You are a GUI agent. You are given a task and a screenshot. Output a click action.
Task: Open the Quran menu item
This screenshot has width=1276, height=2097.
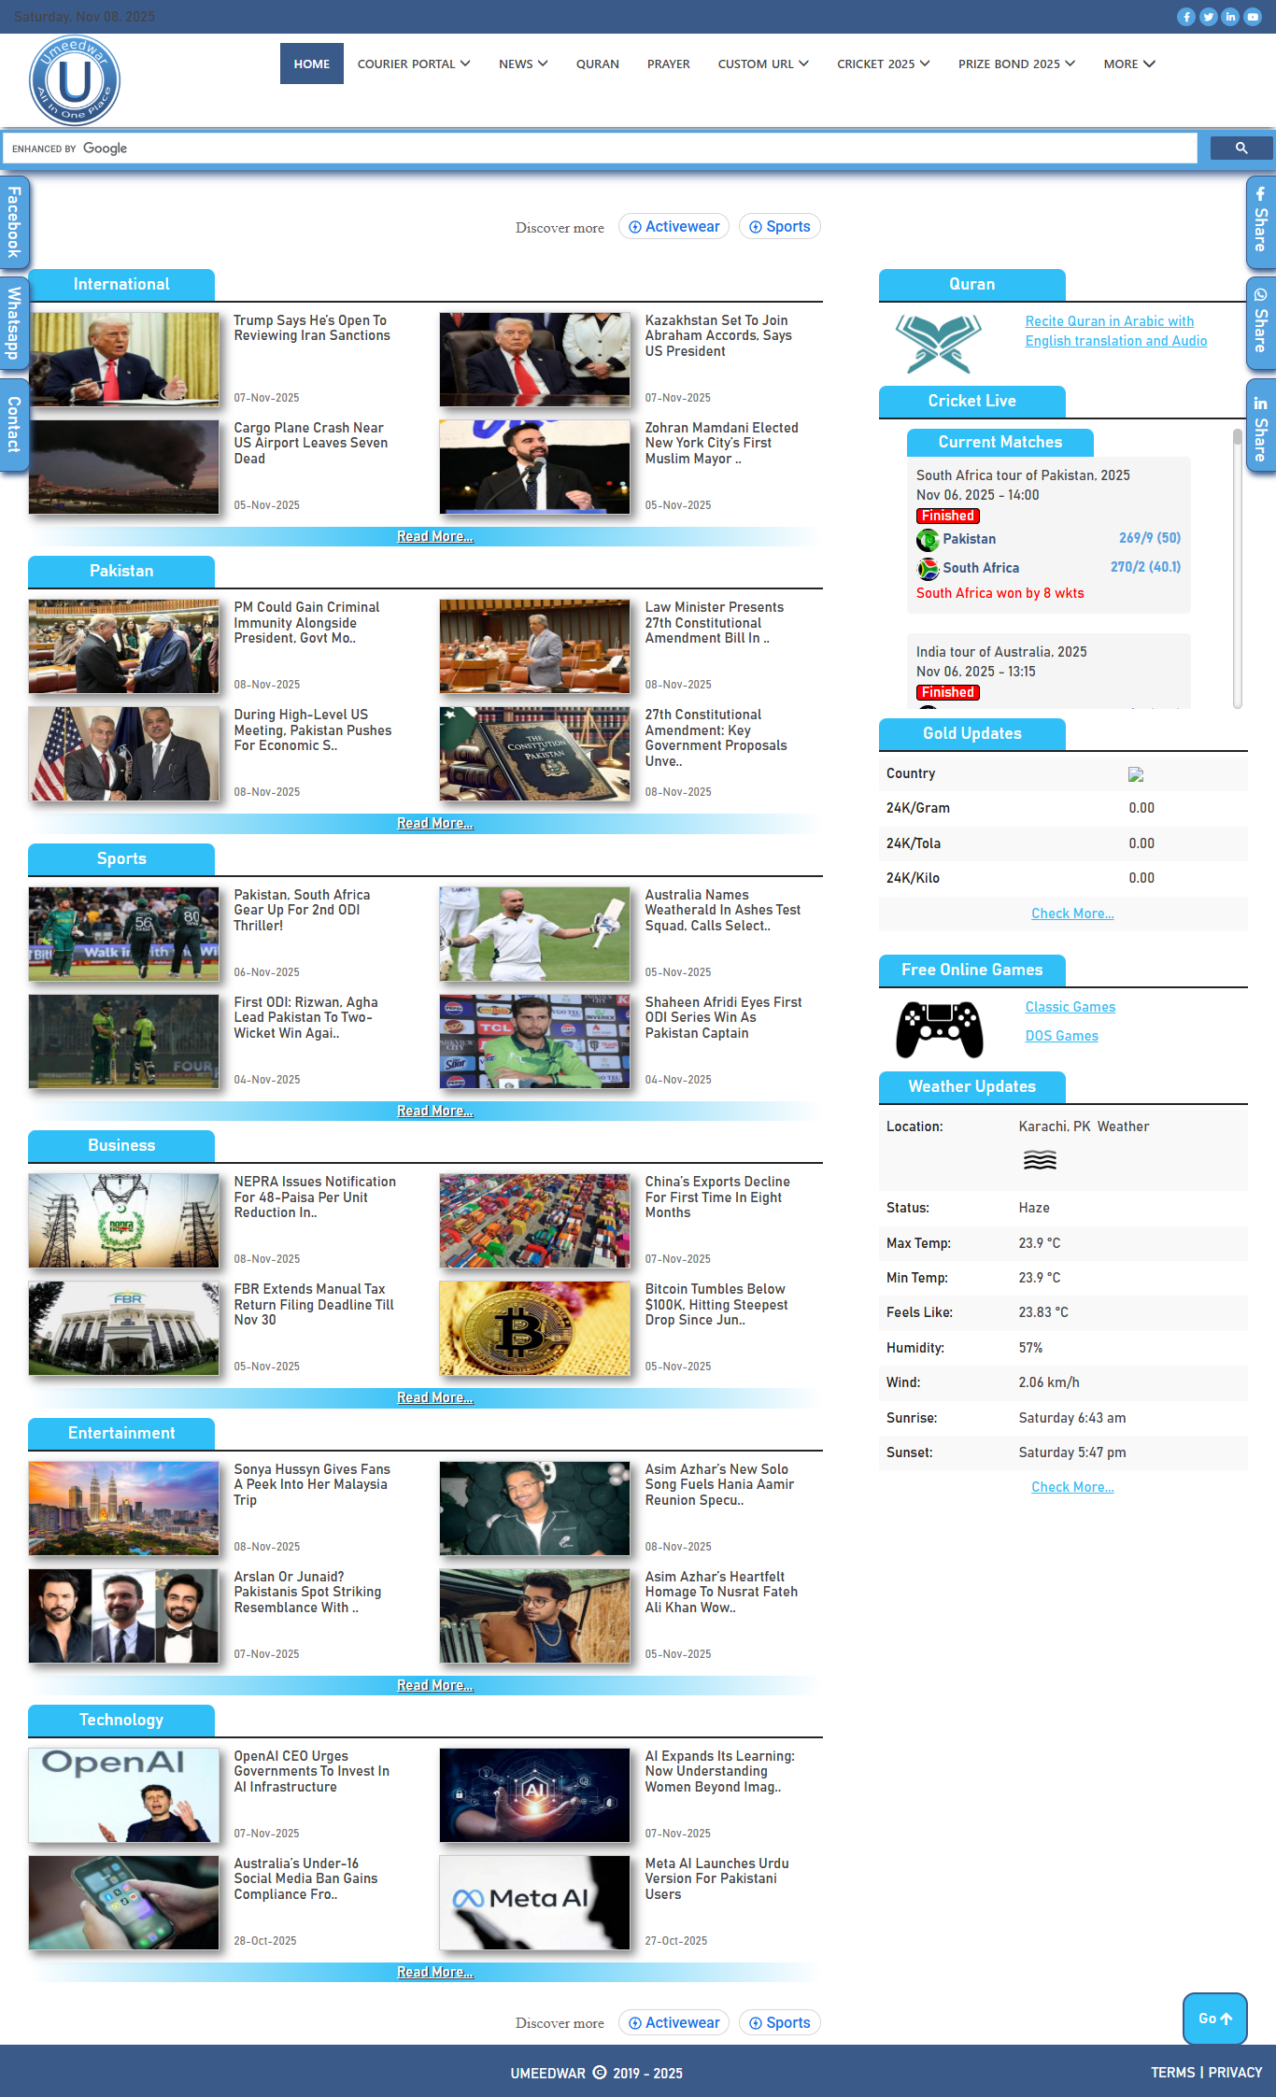(x=598, y=64)
